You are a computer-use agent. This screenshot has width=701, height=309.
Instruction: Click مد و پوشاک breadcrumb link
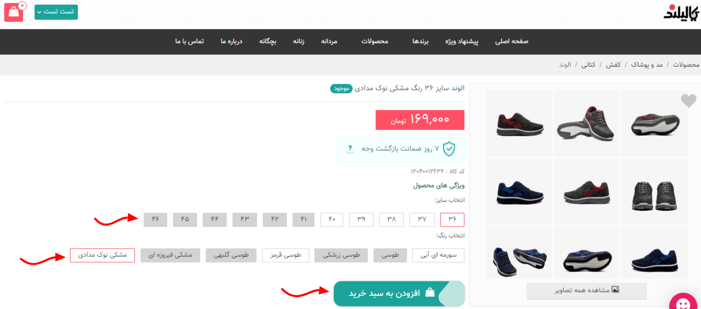[x=647, y=65]
